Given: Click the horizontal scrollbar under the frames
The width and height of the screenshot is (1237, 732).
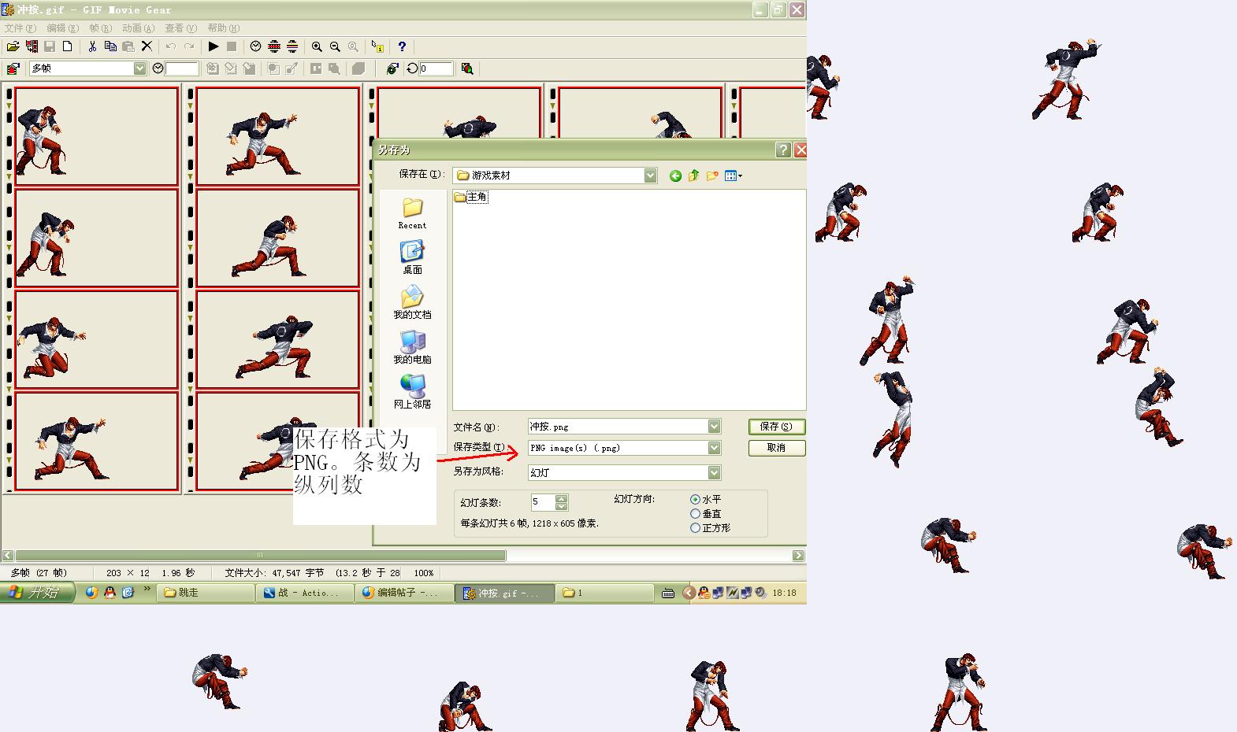Looking at the screenshot, I should click(x=260, y=556).
